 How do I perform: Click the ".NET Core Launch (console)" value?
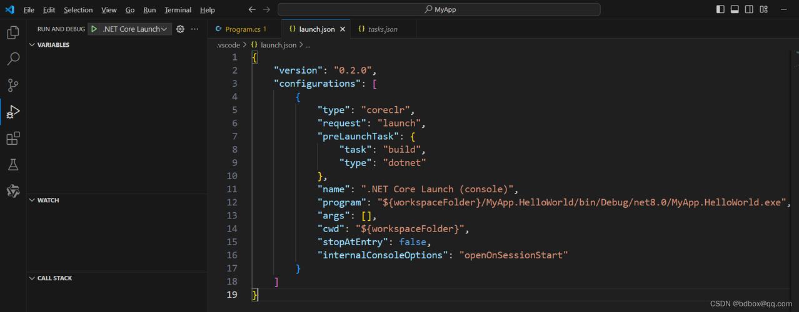pos(436,189)
